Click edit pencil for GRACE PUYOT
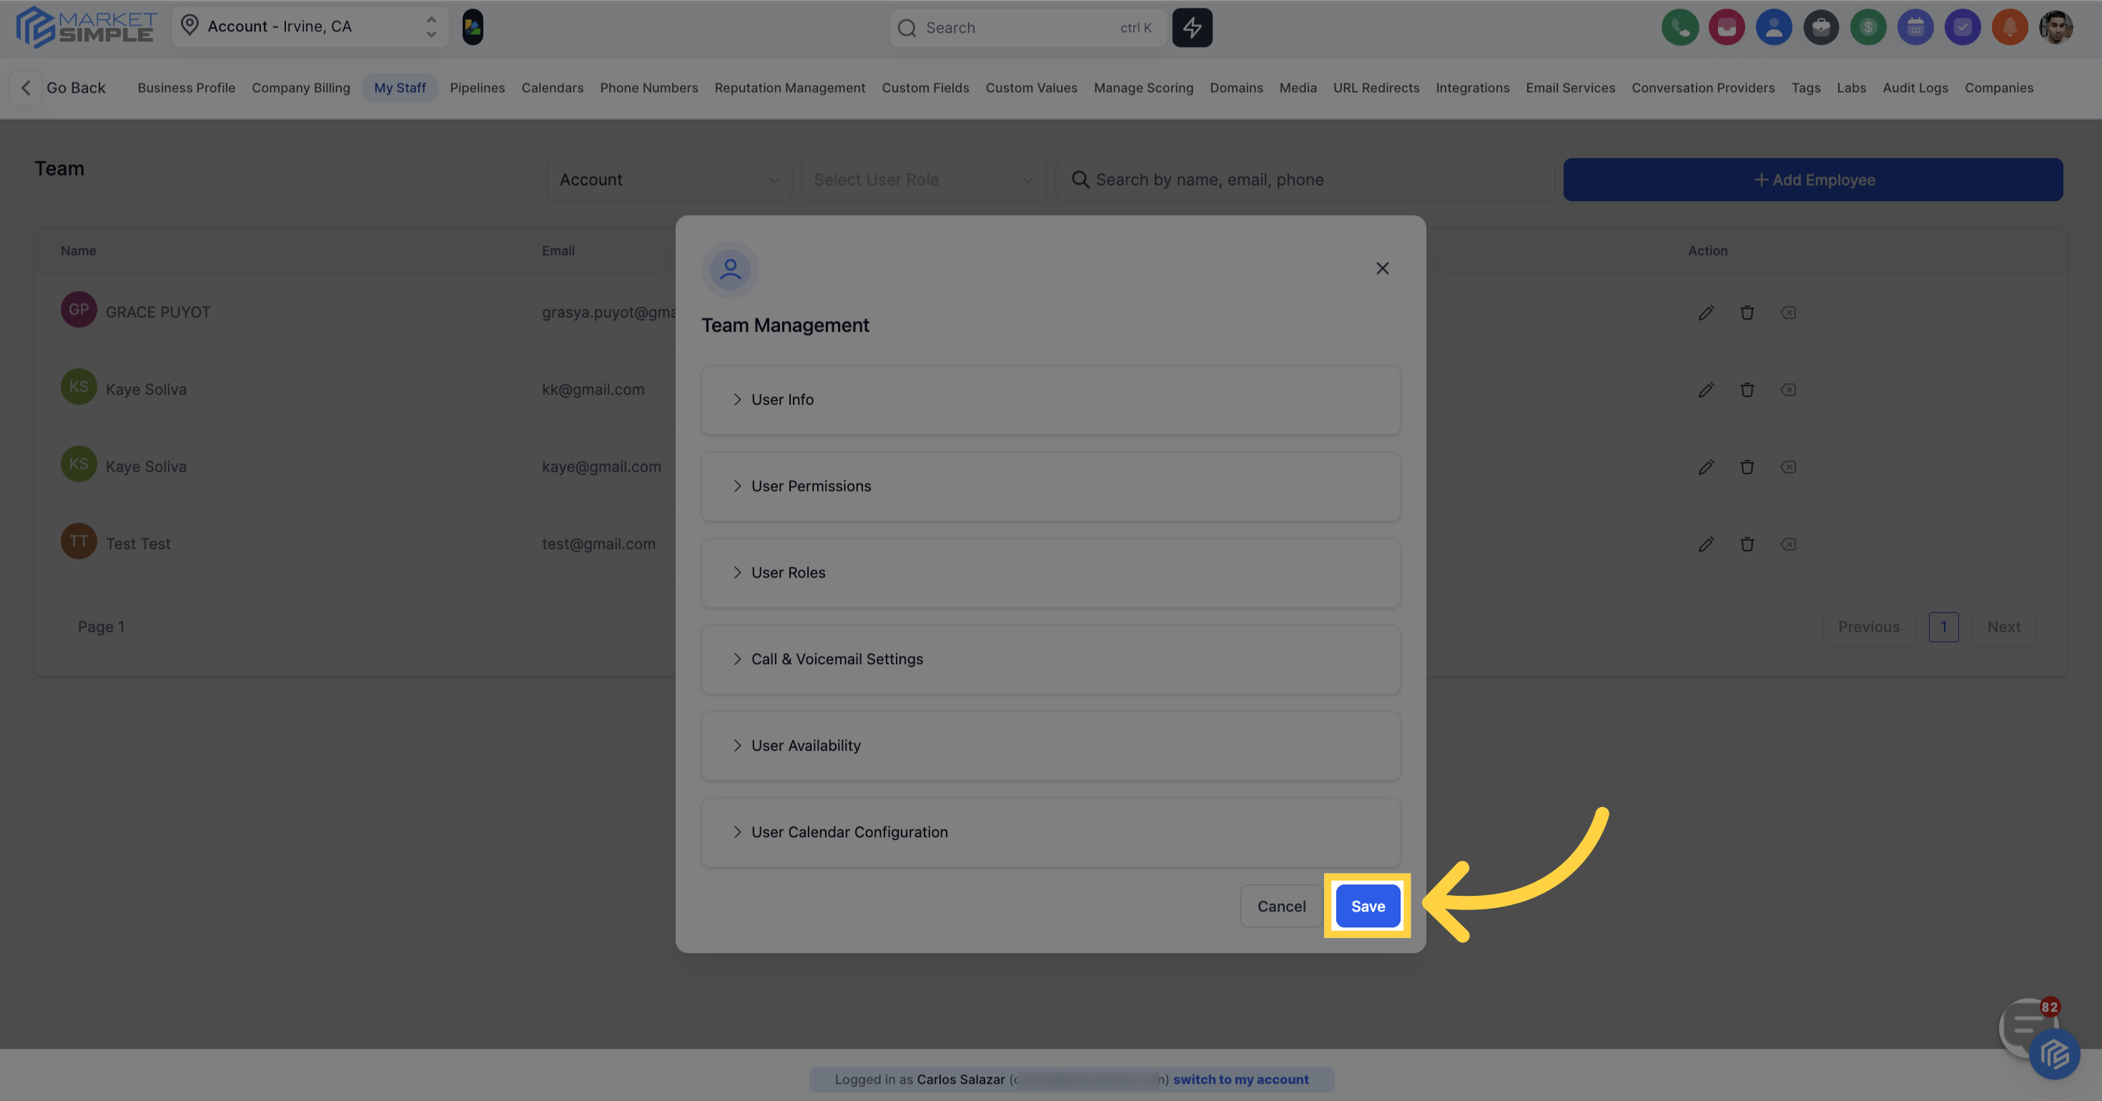The width and height of the screenshot is (2102, 1101). click(x=1705, y=312)
